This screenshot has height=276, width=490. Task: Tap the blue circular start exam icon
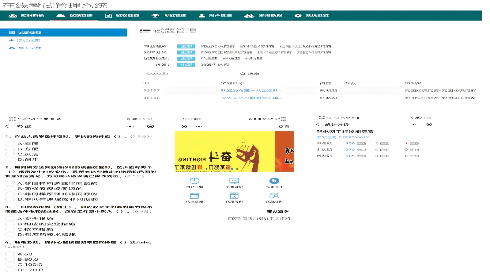[274, 181]
